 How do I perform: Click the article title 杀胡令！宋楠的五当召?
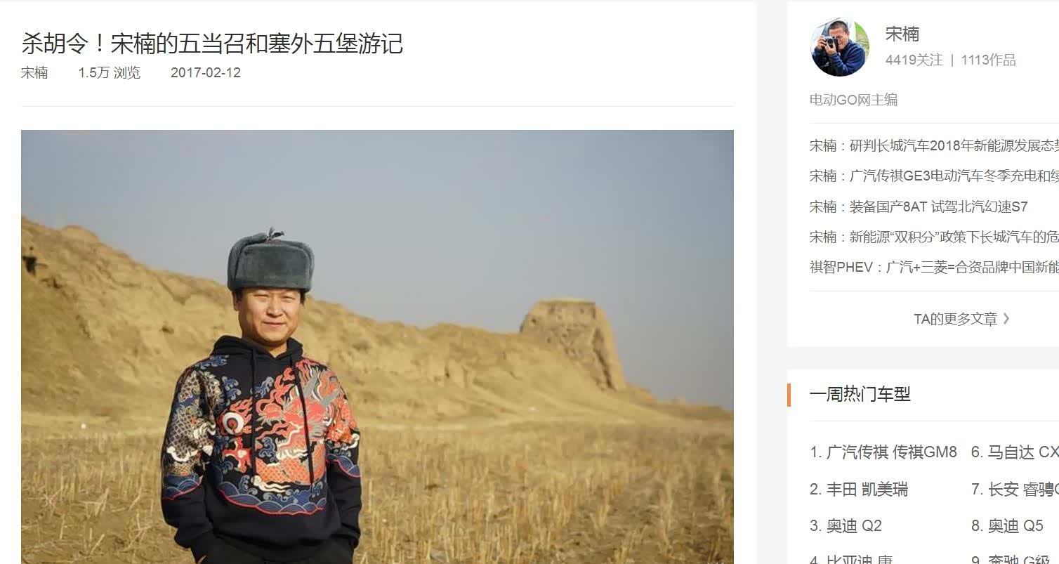click(x=212, y=44)
